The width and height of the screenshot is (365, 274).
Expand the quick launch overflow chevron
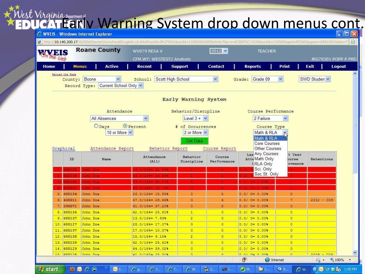[106, 268]
